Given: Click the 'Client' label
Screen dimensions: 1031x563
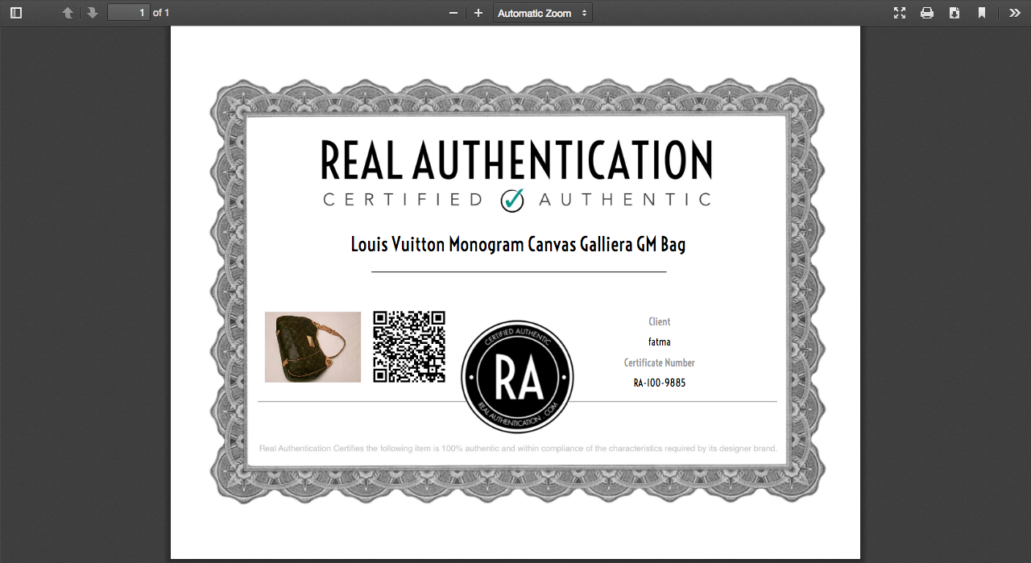Looking at the screenshot, I should (660, 321).
